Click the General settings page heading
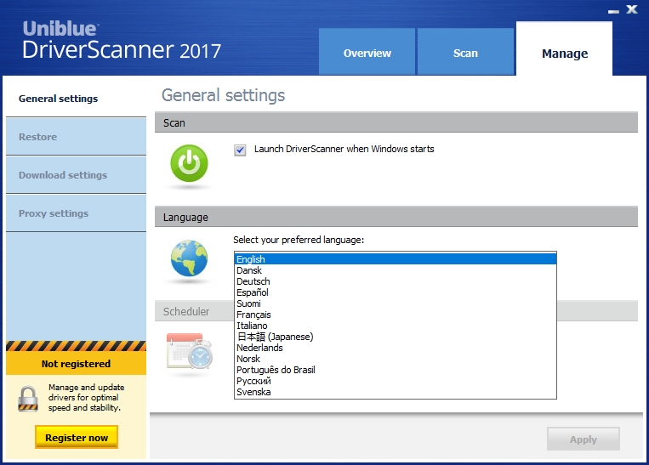The height and width of the screenshot is (465, 649). click(x=223, y=95)
